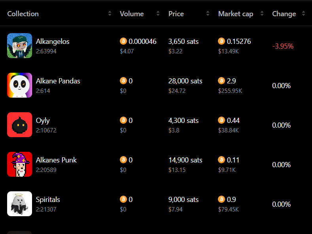This screenshot has height=234, width=312.
Task: Open the Alkanes Punk collection name
Action: (x=56, y=160)
